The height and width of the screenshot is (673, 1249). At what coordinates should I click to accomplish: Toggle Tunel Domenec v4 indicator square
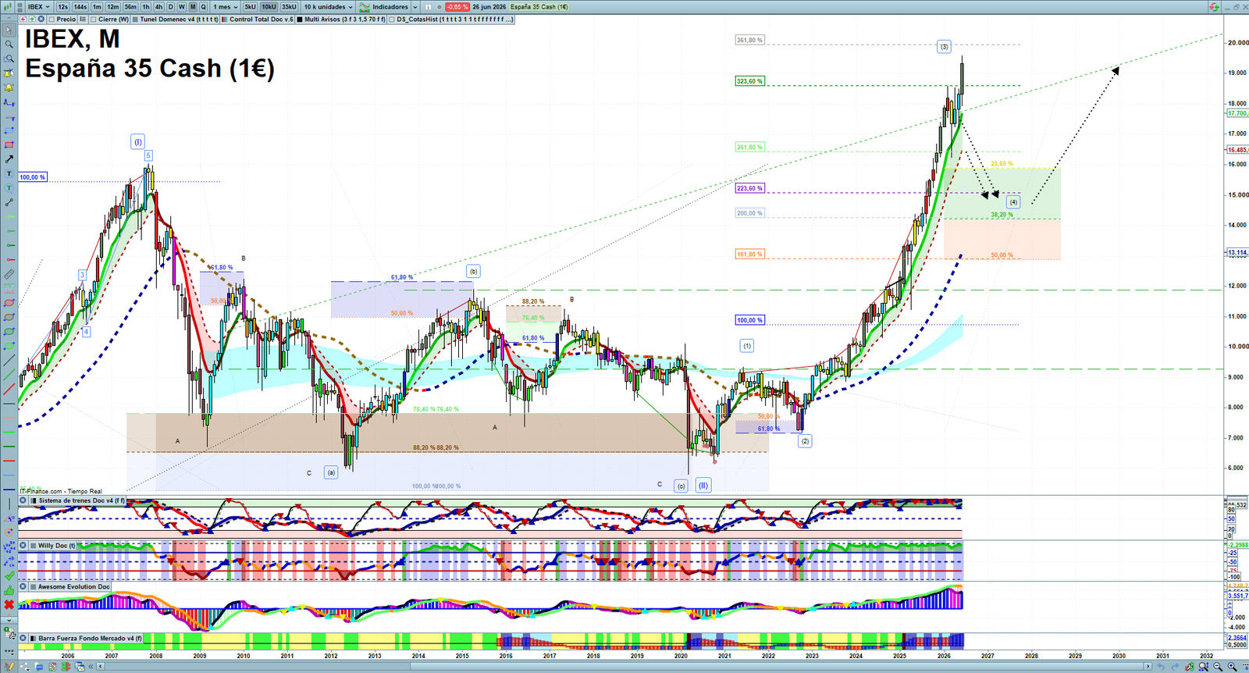[135, 19]
